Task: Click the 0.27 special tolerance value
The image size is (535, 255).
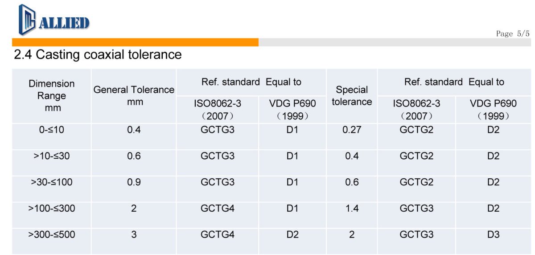Action: click(x=352, y=131)
